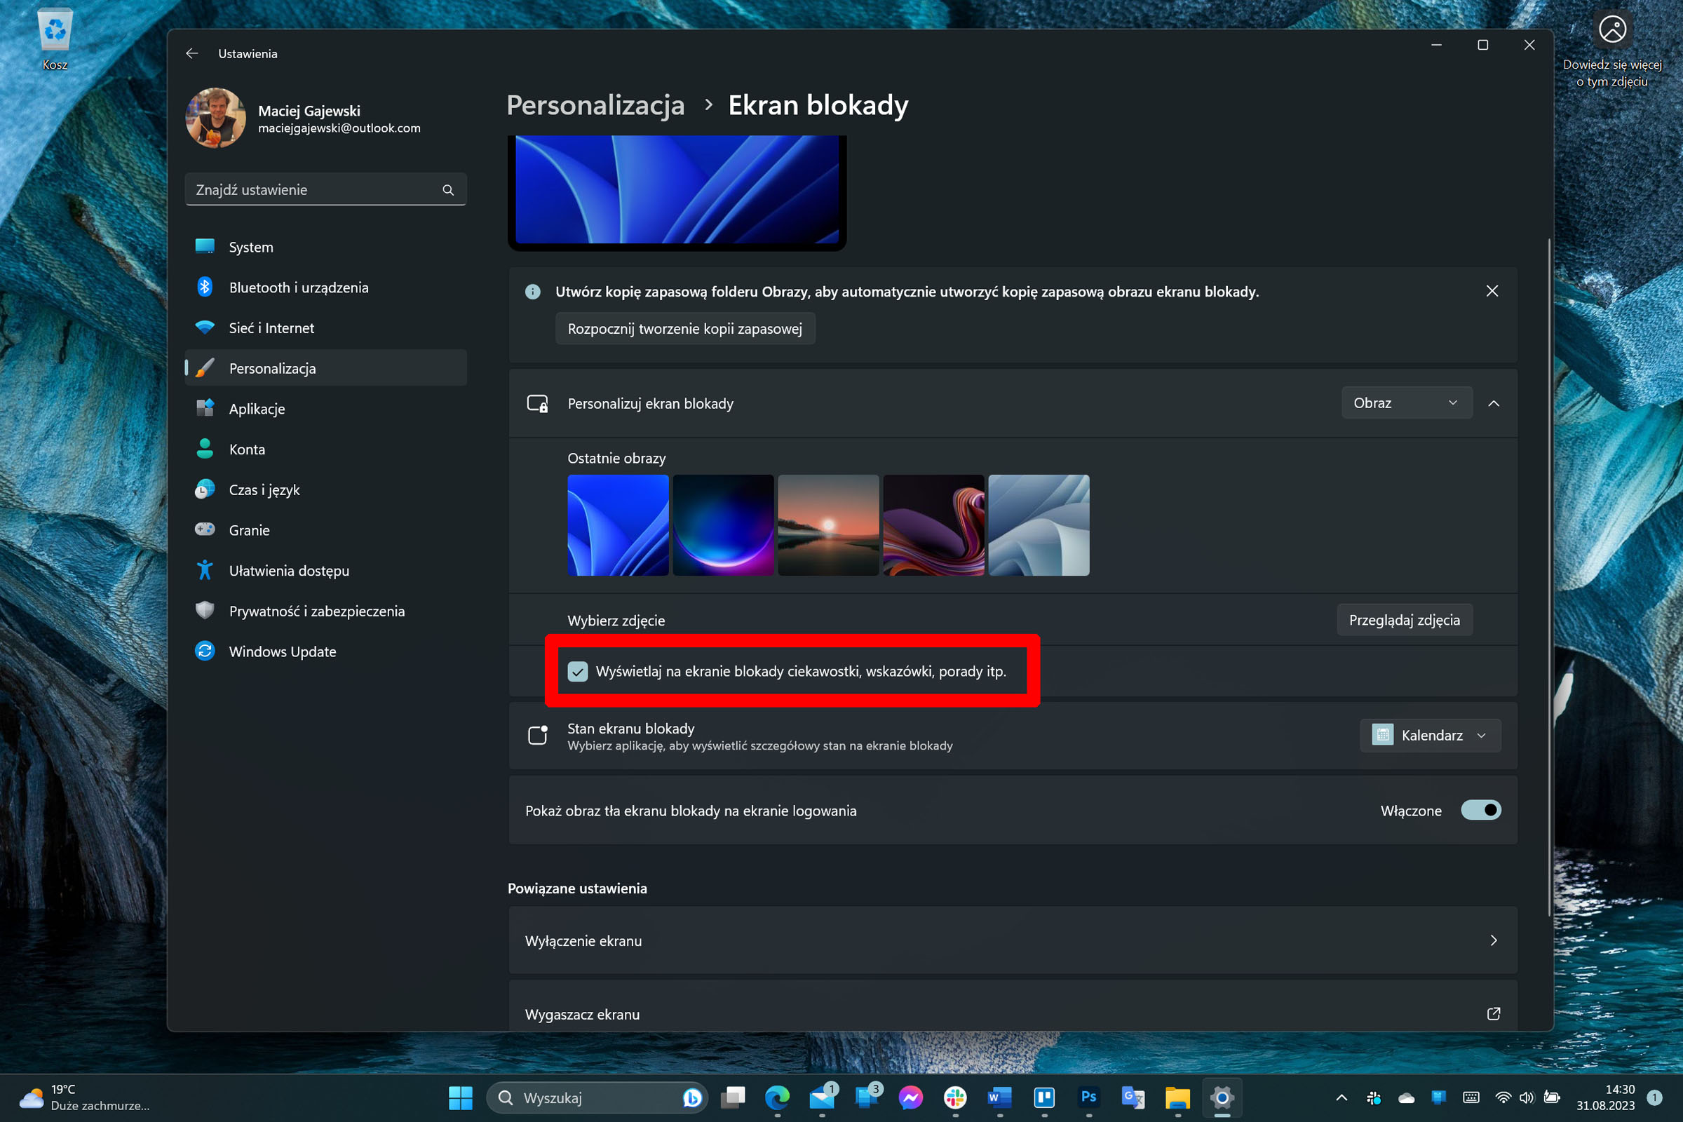Screen dimensions: 1683x1122
Task: Focus the Znajdź ustawienie search field
Action: [x=325, y=189]
